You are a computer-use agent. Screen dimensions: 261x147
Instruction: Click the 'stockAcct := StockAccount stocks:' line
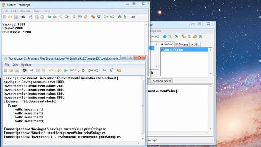point(30,102)
